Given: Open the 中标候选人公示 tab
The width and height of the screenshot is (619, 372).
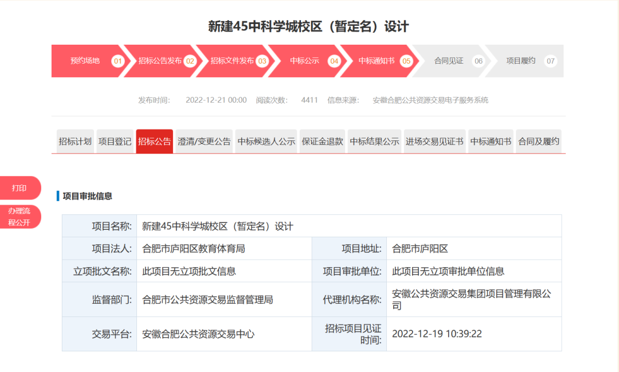Looking at the screenshot, I should point(267,142).
